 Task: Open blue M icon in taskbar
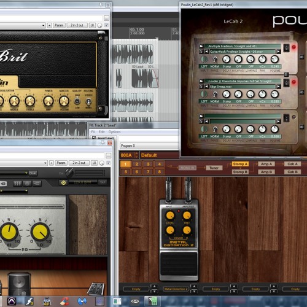[x=82, y=301]
